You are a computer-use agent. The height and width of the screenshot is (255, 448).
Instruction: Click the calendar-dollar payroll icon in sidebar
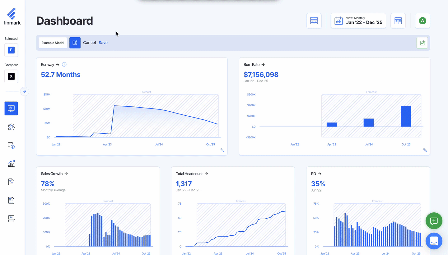pyautogui.click(x=11, y=145)
